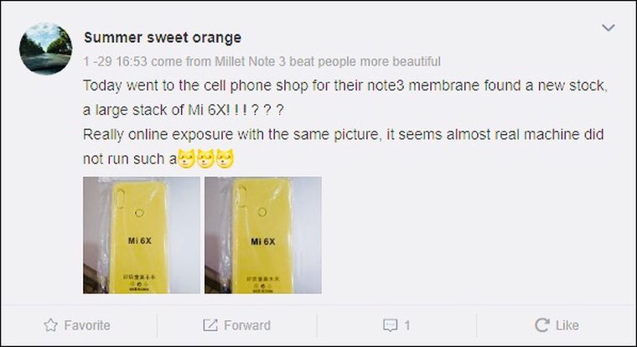The width and height of the screenshot is (637, 347).
Task: Open the first Mi 6X case photo
Action: click(x=142, y=235)
